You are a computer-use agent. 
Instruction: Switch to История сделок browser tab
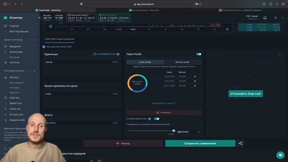[x=144, y=10]
